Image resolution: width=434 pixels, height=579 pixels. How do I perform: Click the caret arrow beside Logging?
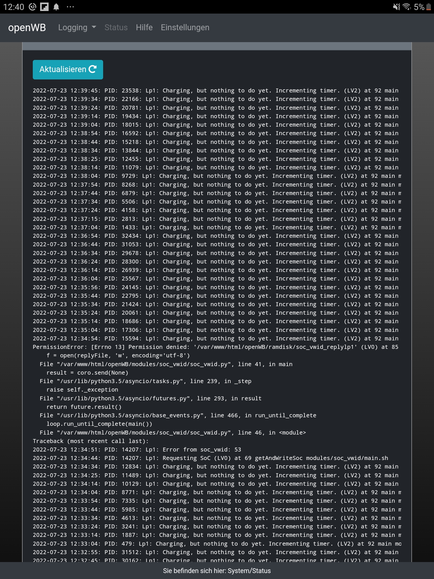pyautogui.click(x=94, y=27)
